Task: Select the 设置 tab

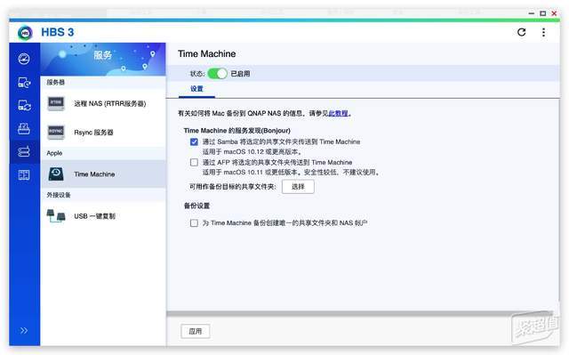Action: (196, 89)
